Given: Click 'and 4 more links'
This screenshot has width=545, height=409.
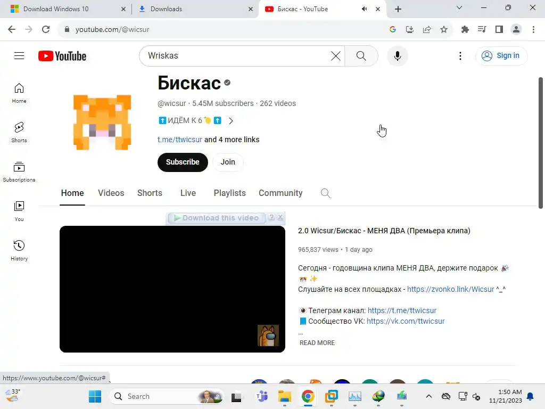Looking at the screenshot, I should [232, 140].
